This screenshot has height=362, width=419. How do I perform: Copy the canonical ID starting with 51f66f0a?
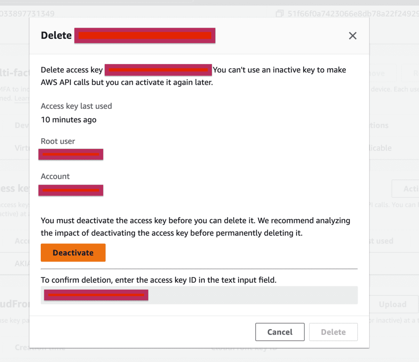[280, 14]
